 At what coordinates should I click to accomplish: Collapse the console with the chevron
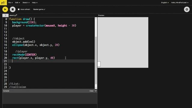point(96,91)
